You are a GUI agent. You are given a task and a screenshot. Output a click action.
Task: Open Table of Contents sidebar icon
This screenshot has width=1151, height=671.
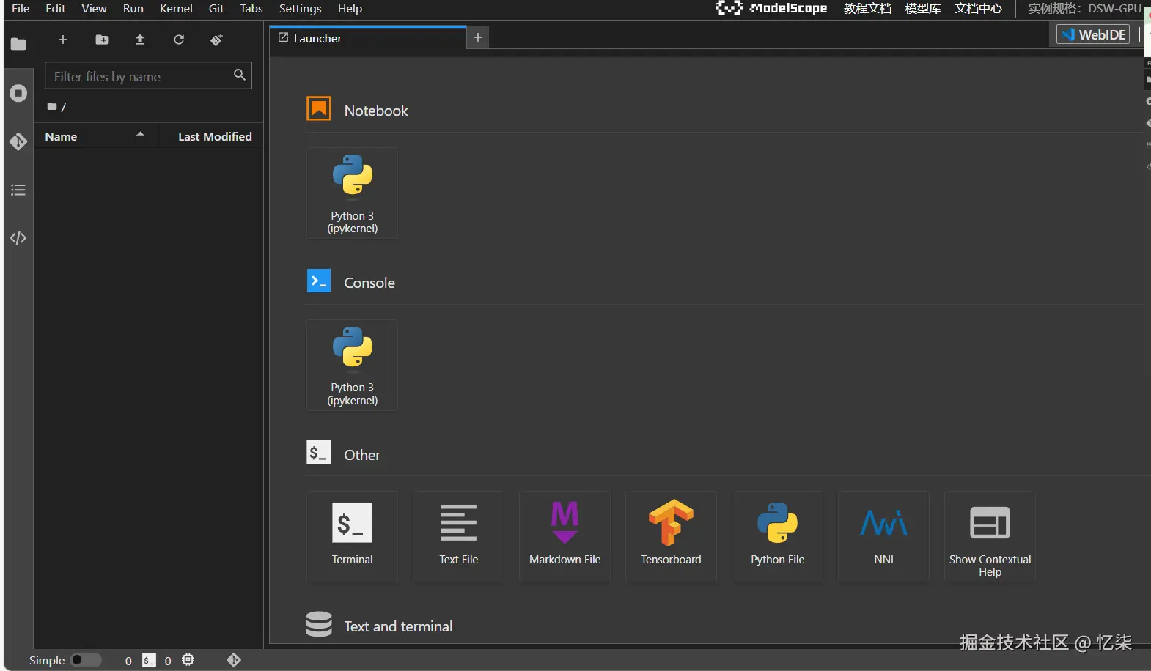pos(18,190)
